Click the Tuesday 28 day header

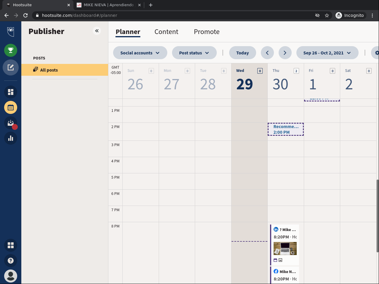(213, 81)
